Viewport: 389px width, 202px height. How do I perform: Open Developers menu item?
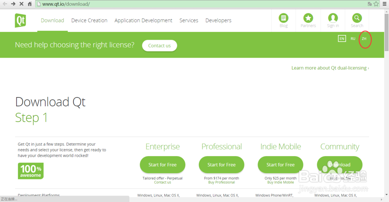pyautogui.click(x=218, y=20)
